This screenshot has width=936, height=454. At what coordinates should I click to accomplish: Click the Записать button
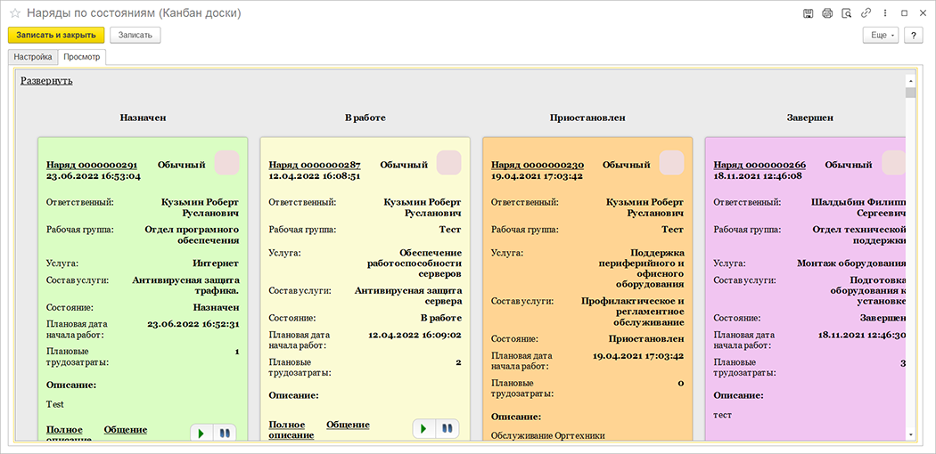point(134,35)
